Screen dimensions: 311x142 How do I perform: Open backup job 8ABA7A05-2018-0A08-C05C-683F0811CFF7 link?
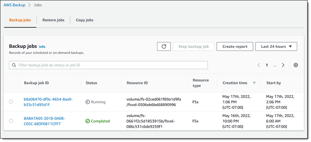pyautogui.click(x=45, y=121)
